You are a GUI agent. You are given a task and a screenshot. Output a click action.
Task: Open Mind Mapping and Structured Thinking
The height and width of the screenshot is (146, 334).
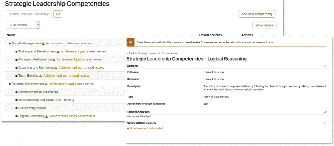[46, 100]
